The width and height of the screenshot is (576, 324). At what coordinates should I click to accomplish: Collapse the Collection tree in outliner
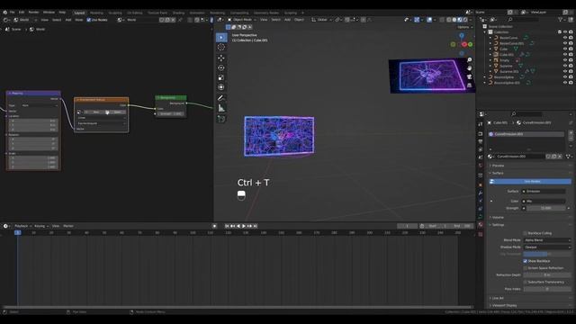click(x=485, y=32)
